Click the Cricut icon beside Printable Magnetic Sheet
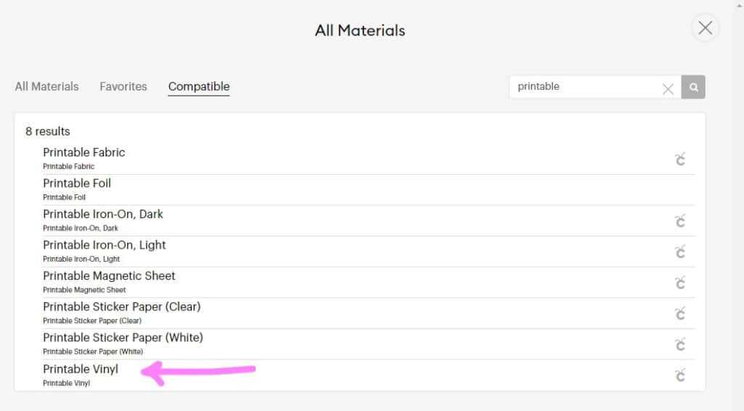 (680, 283)
